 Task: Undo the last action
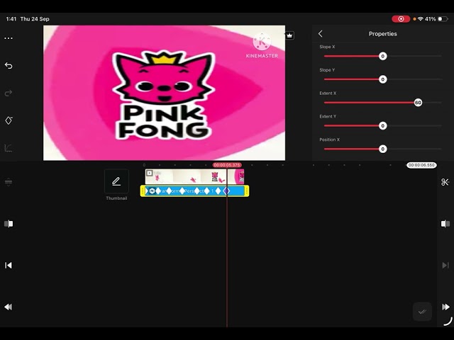9,66
